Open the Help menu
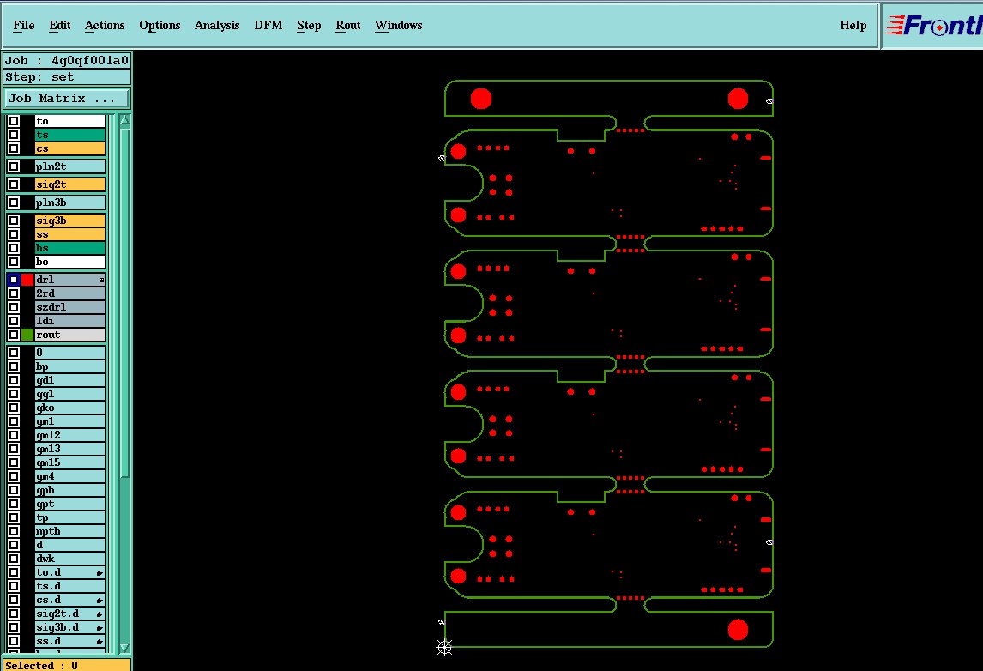Image resolution: width=983 pixels, height=671 pixels. point(853,26)
